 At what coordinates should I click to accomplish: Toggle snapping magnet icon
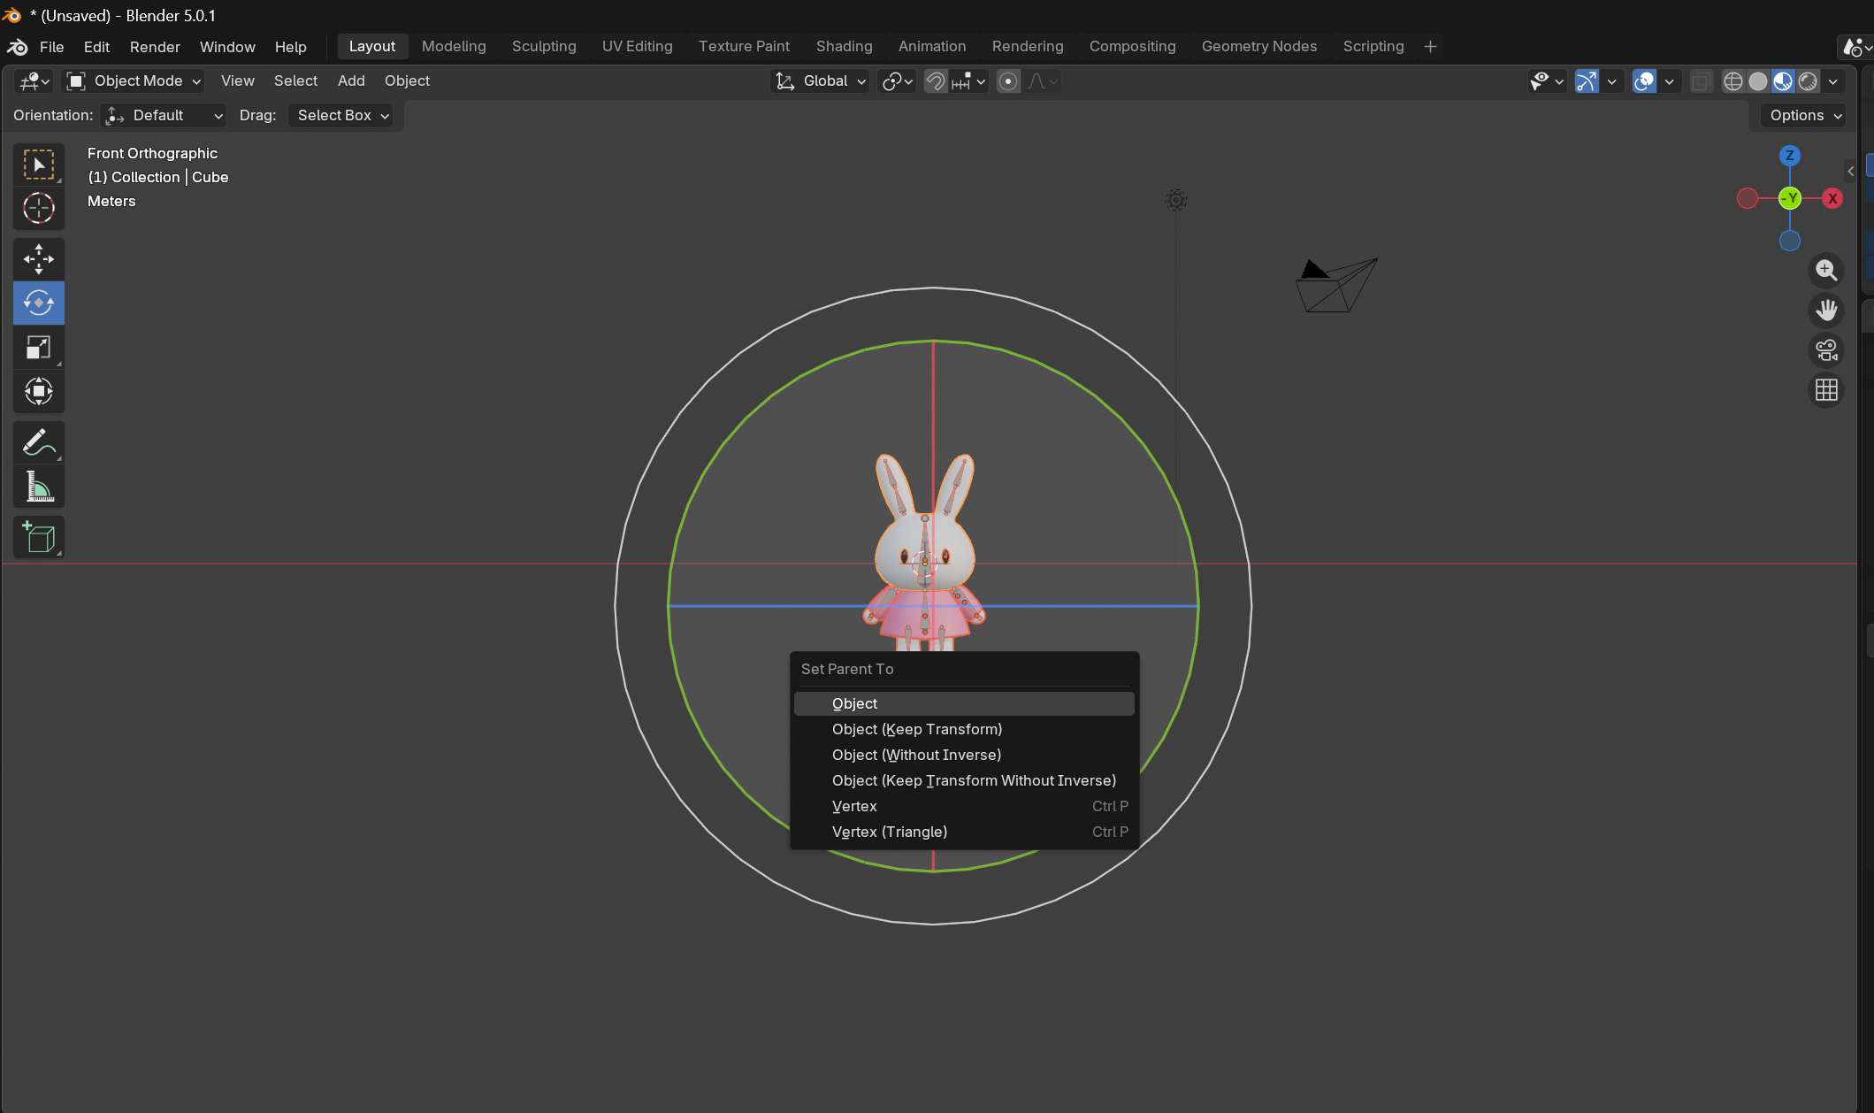935,81
